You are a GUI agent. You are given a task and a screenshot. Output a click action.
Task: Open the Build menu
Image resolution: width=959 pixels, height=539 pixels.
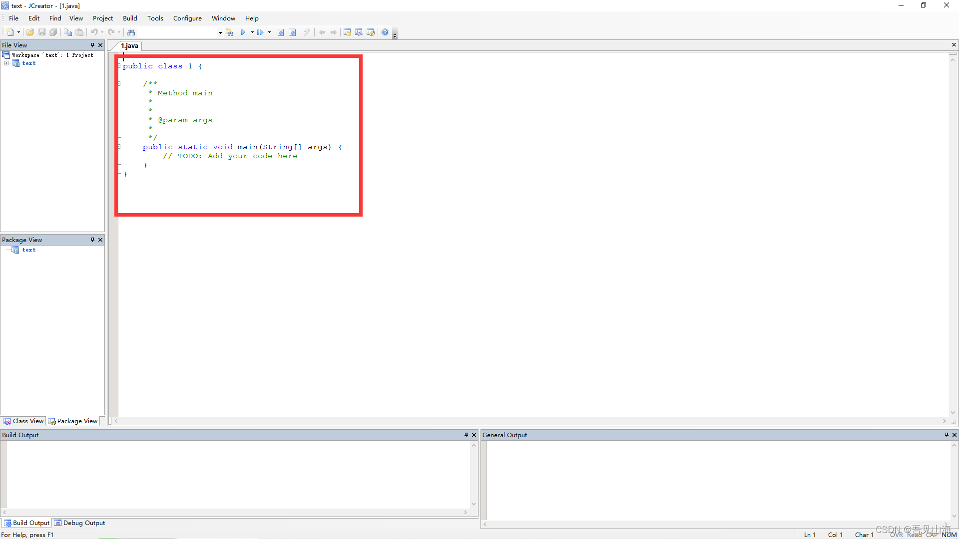click(130, 18)
